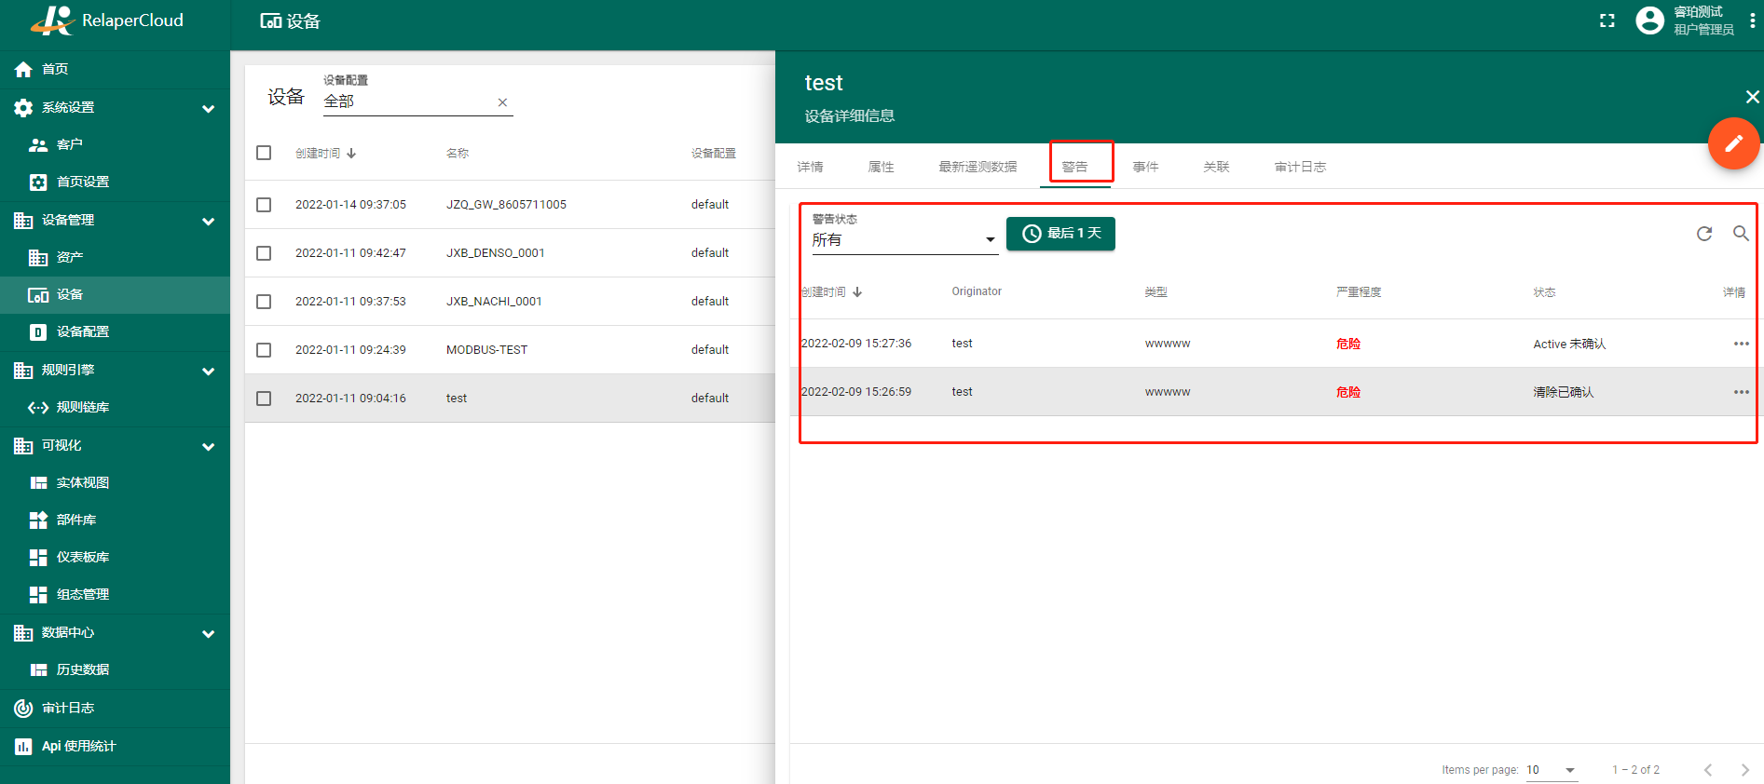Click the 部件库 widgets icon

click(x=38, y=520)
